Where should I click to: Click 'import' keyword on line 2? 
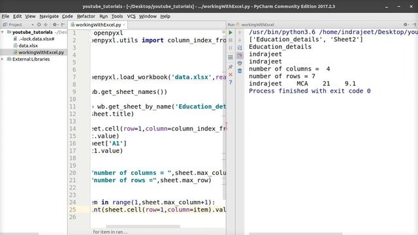[152, 40]
